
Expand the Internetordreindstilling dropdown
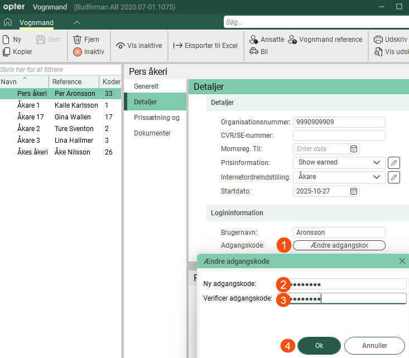click(x=376, y=177)
